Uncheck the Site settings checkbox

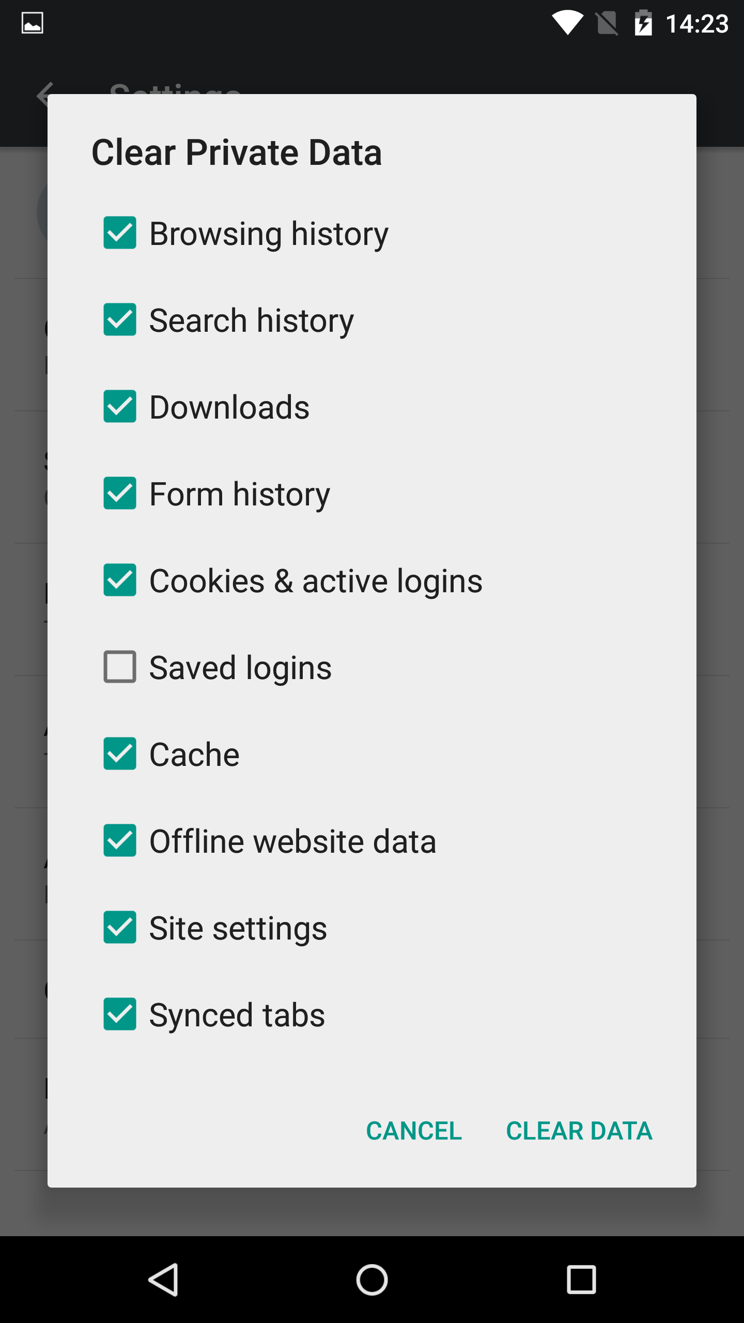(120, 927)
